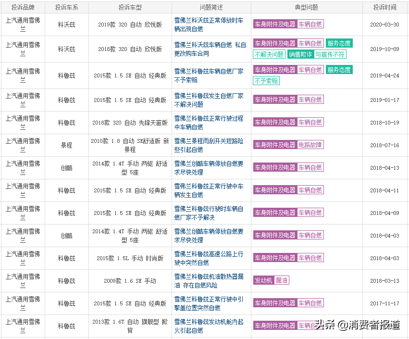
Task: Select model cell 2018款 320 自动 先锋天窗版
Action: coord(130,123)
